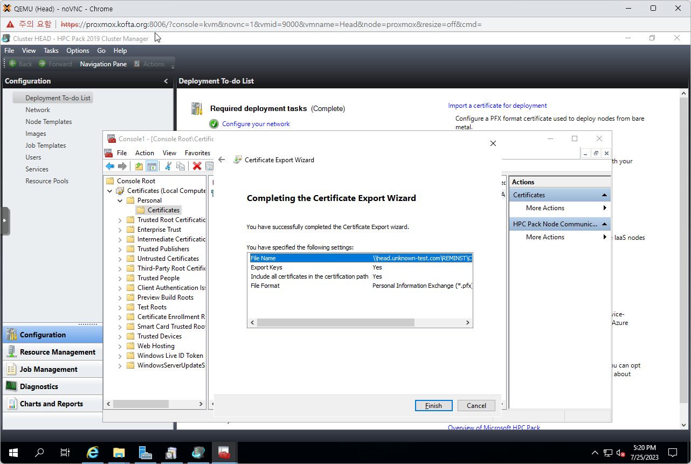Expand the Web Hosting tree node
Viewport: 691px width, 464px height.
point(120,346)
